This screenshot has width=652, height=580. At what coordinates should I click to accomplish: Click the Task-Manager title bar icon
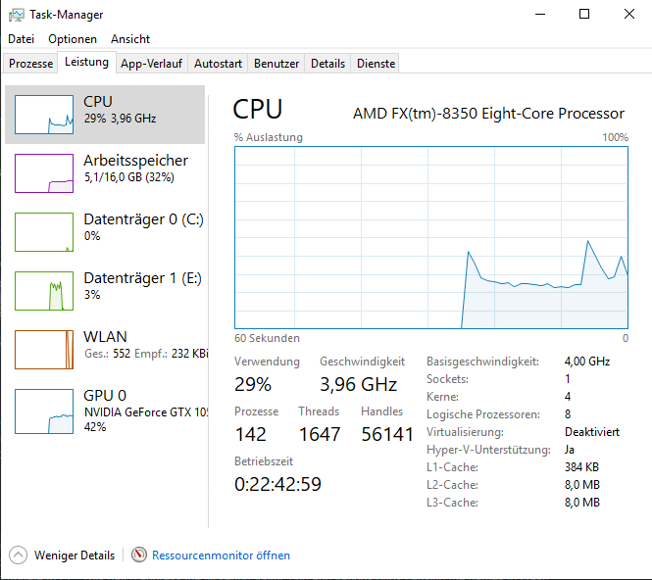pos(18,15)
